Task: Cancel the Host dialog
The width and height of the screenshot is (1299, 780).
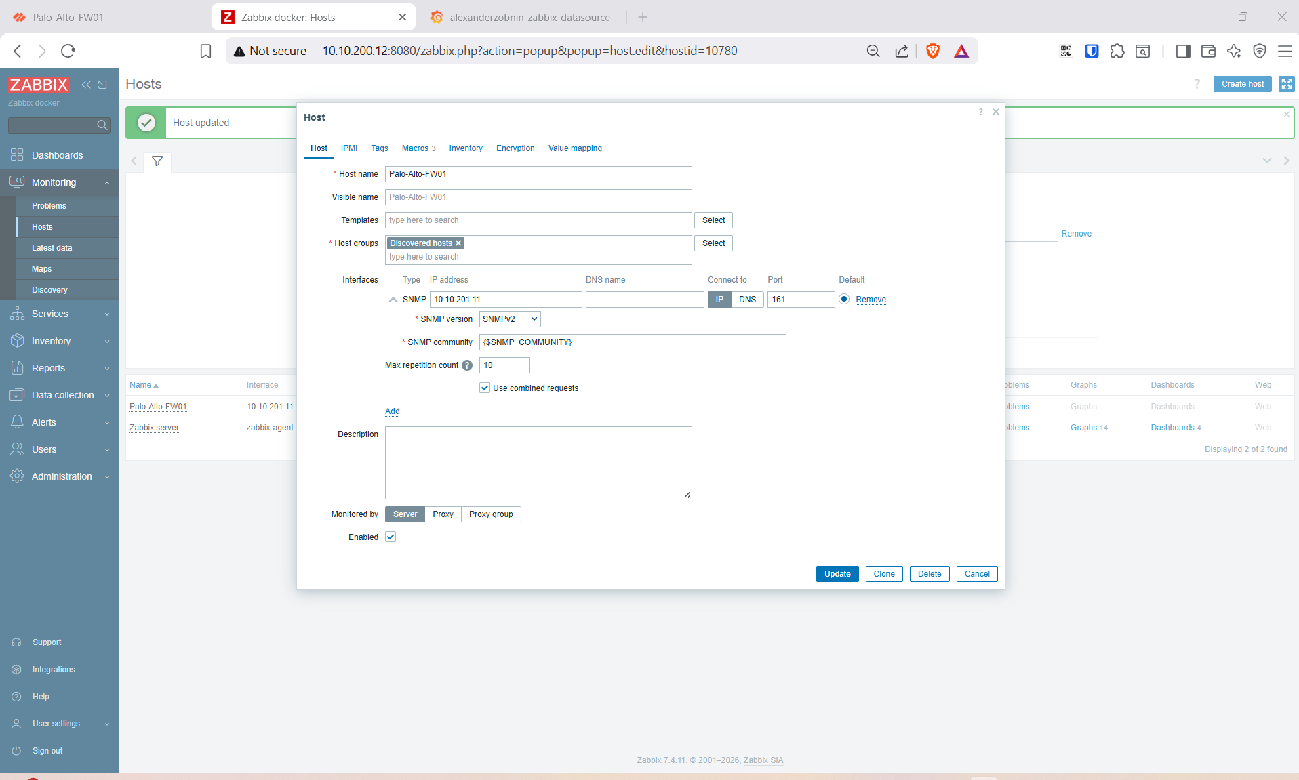Action: [x=977, y=574]
